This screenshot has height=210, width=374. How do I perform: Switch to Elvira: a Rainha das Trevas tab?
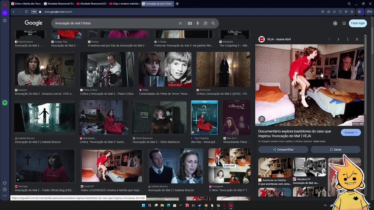26,4
